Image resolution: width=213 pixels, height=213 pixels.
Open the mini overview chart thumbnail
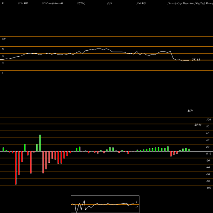coord(105,204)
